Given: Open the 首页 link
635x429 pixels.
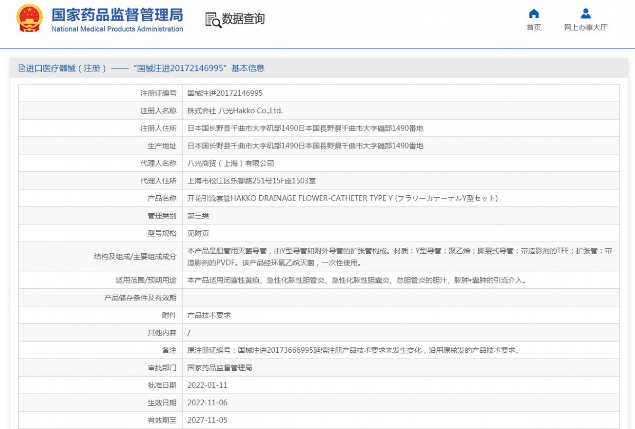Looking at the screenshot, I should point(534,28).
